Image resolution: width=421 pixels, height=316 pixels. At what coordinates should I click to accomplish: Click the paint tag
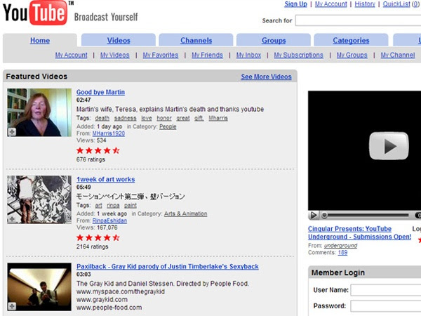131,205
